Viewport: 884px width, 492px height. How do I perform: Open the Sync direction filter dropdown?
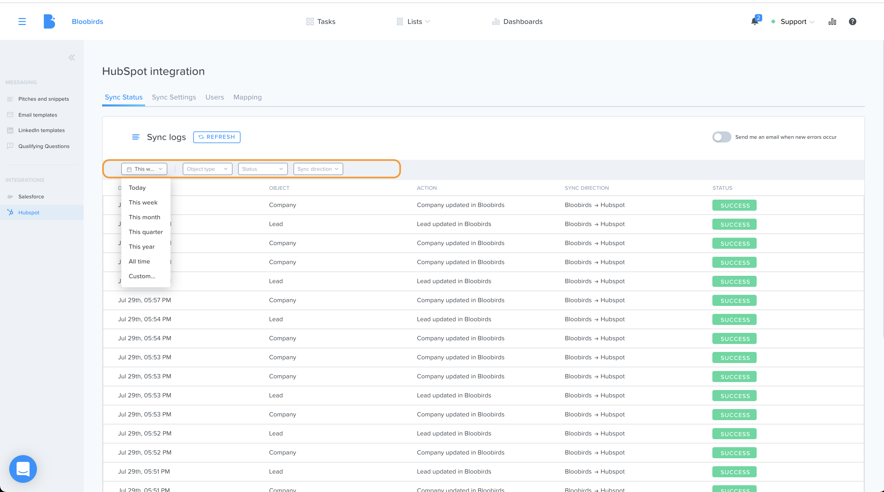pos(318,169)
